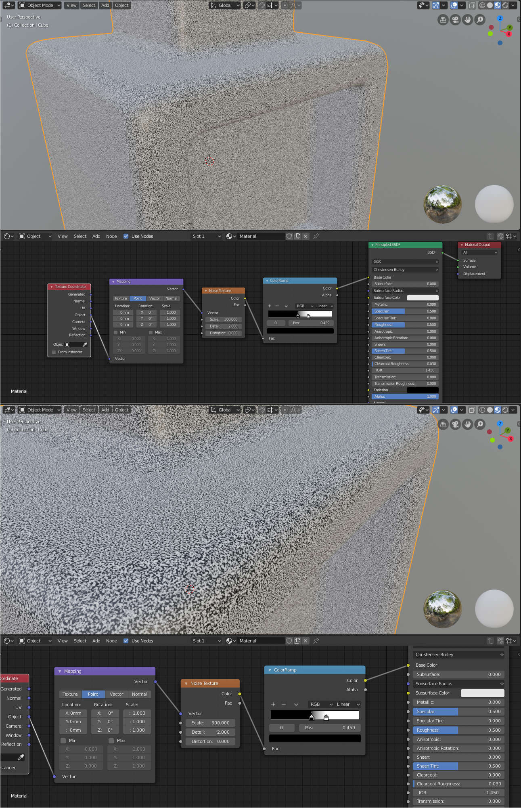Click black Emission color swatch in Principled BSDF
This screenshot has width=521, height=808.
click(x=423, y=390)
